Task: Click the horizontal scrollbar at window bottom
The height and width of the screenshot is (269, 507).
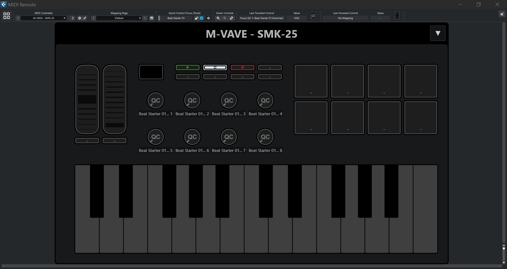Action: point(251,266)
